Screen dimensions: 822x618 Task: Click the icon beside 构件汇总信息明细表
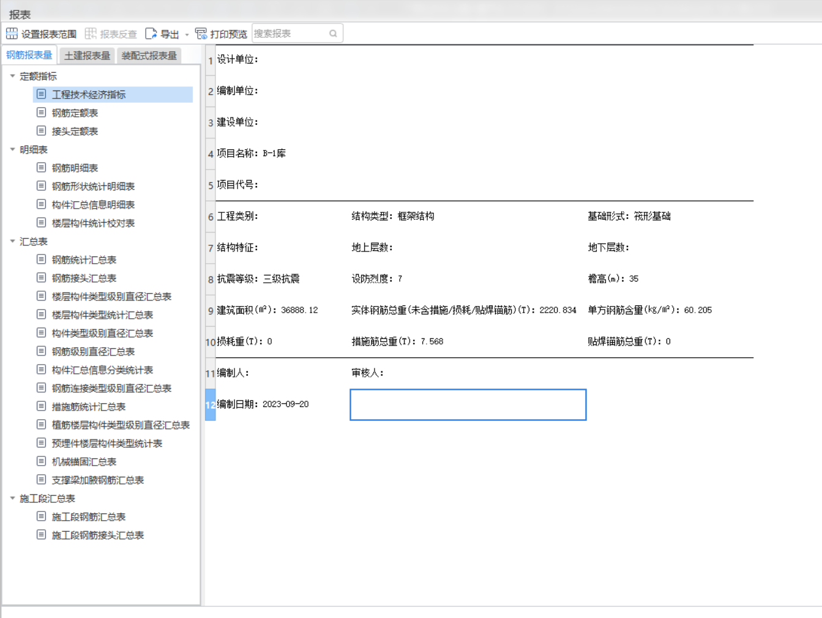(x=41, y=204)
